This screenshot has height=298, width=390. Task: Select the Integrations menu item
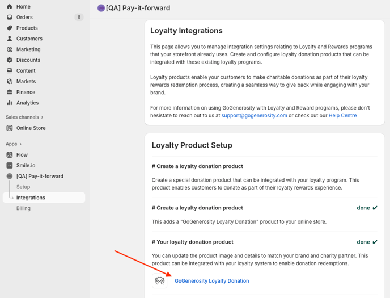(x=31, y=198)
